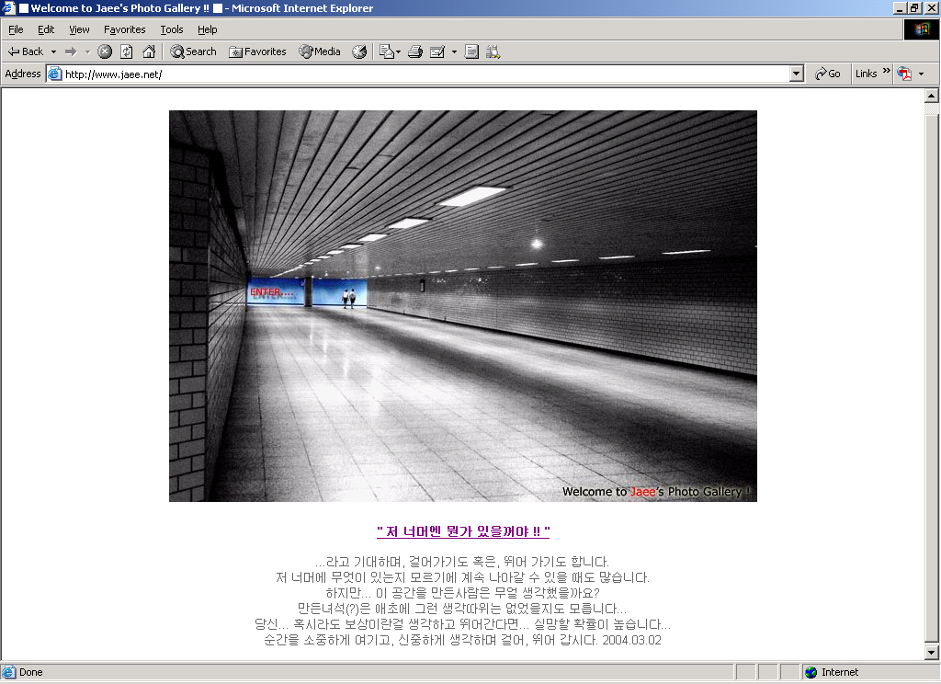Open the Favorites menu

click(x=124, y=29)
